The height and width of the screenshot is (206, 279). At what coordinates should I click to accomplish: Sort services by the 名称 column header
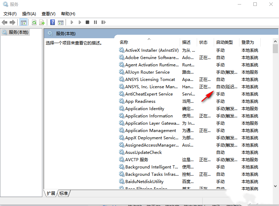[124, 42]
